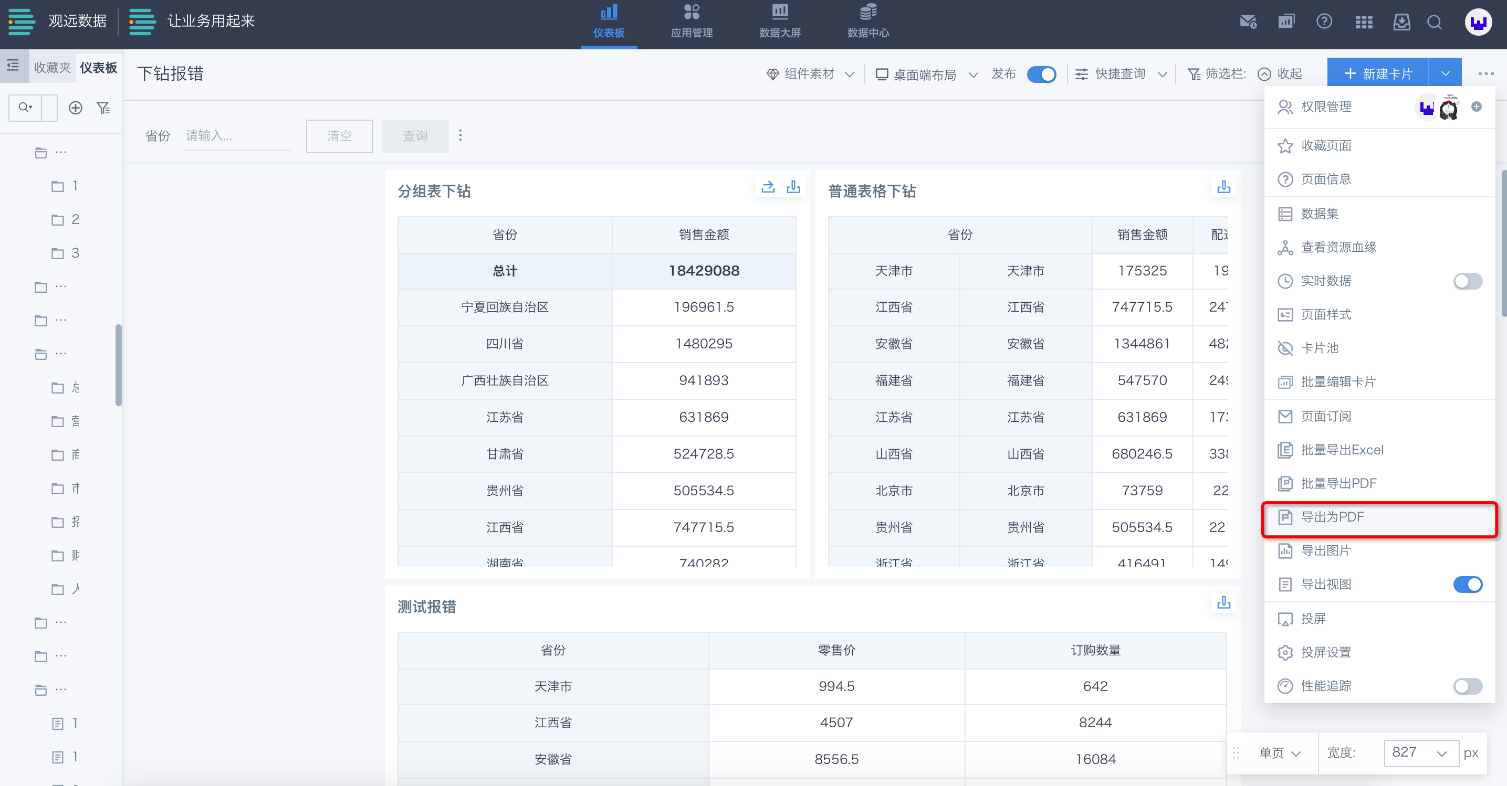Open the user avatar menu
The width and height of the screenshot is (1507, 786).
point(1478,22)
